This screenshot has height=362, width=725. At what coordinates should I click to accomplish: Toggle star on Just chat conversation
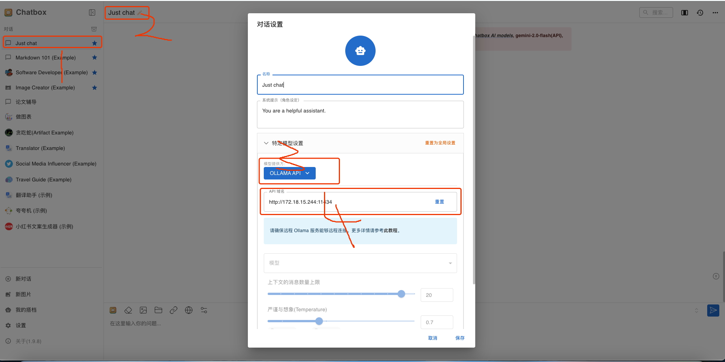point(95,43)
